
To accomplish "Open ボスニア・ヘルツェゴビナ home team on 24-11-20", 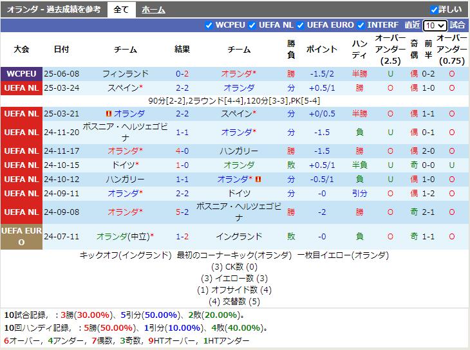I will pos(126,132).
